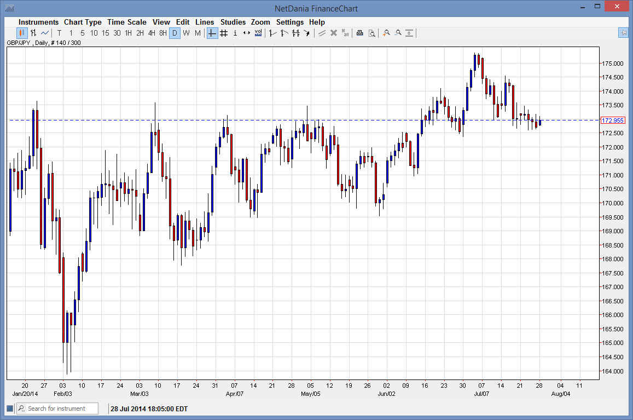Switch to Weekly (W) timeframe
This screenshot has width=633, height=420.
point(186,33)
